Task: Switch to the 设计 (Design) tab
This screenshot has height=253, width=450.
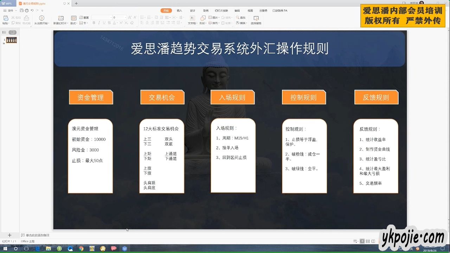Action: (x=192, y=11)
